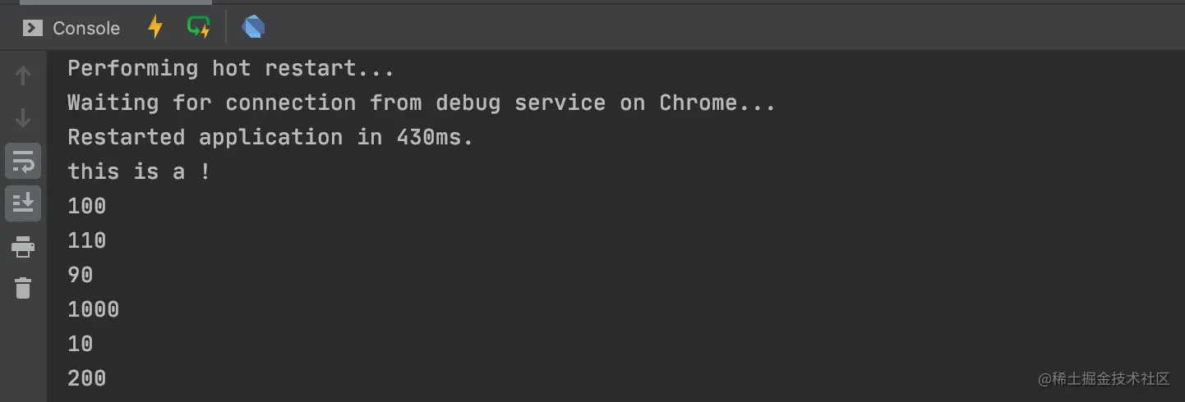Toggle soft-wrap for console output
This screenshot has height=402, width=1185.
[x=23, y=162]
